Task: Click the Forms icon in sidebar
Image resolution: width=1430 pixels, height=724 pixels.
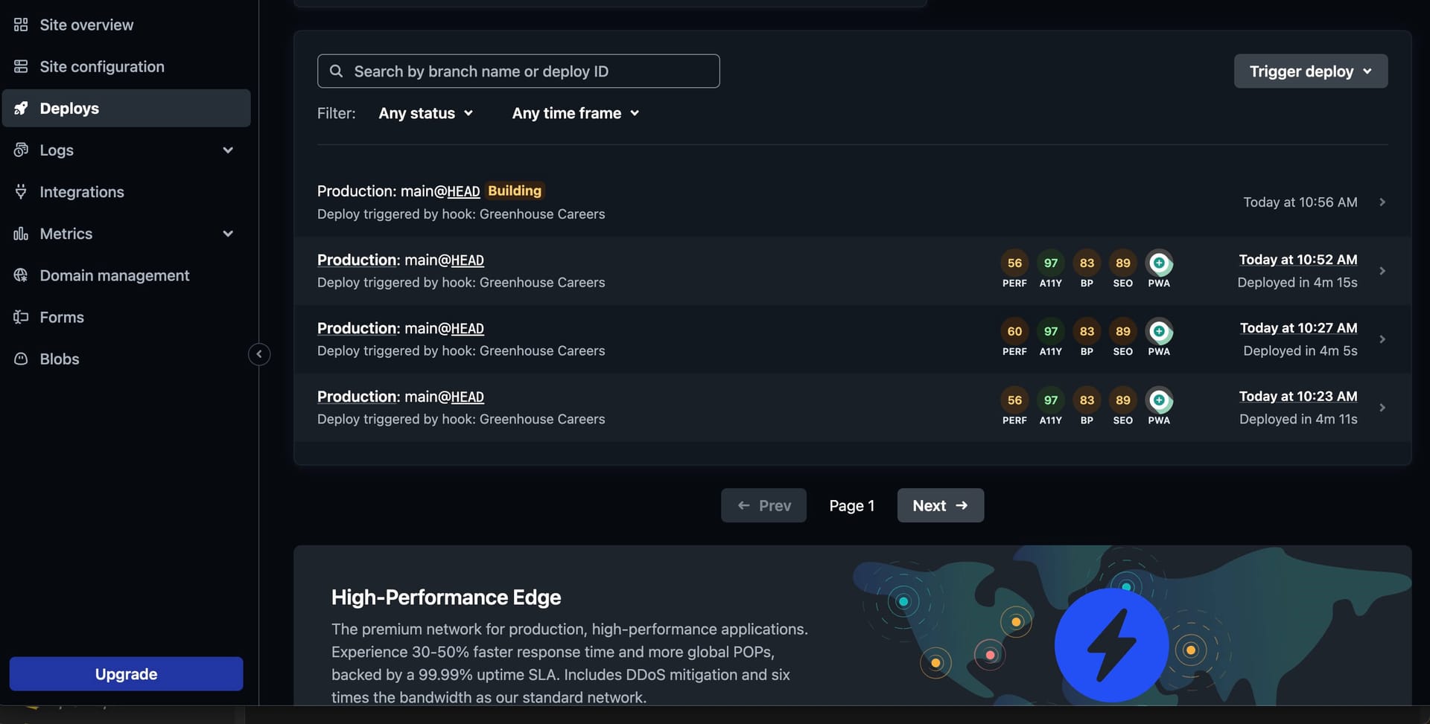Action: pyautogui.click(x=21, y=317)
